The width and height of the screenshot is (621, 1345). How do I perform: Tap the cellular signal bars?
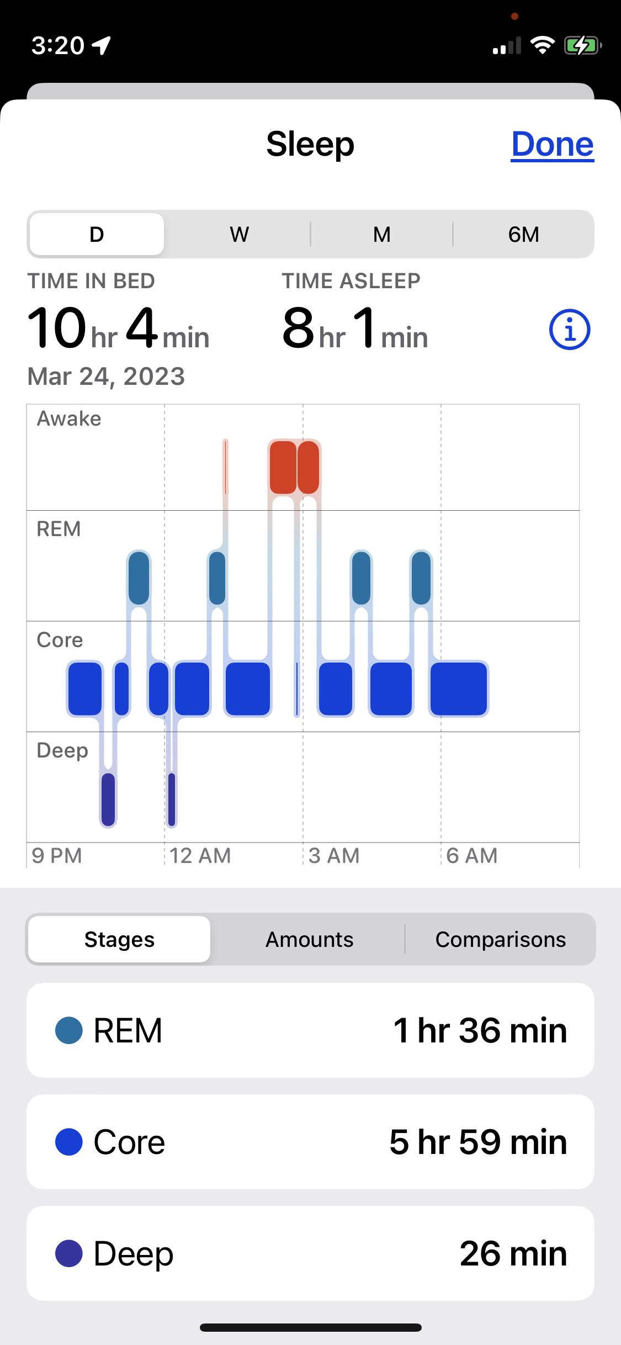click(x=507, y=46)
